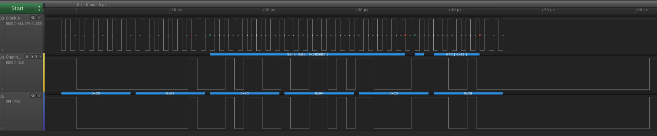
Task: Select the 'CRC 0x32' decoded frame
Action: (x=456, y=54)
